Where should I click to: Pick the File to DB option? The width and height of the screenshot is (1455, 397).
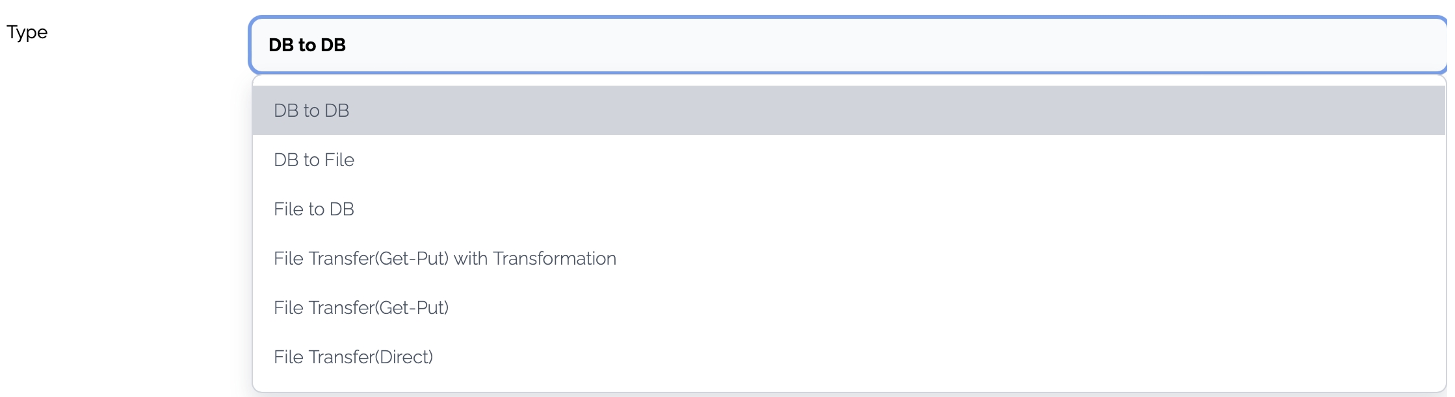coord(314,209)
